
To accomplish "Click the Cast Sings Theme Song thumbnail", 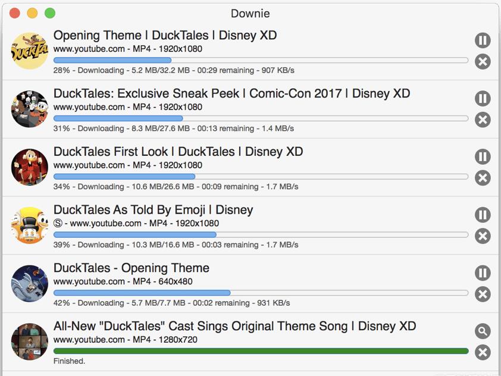I will tap(29, 341).
